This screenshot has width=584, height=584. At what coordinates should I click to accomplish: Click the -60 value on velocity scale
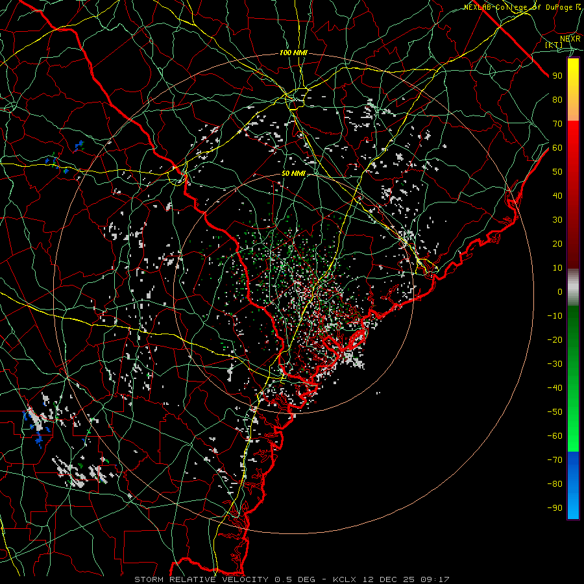tap(555, 436)
